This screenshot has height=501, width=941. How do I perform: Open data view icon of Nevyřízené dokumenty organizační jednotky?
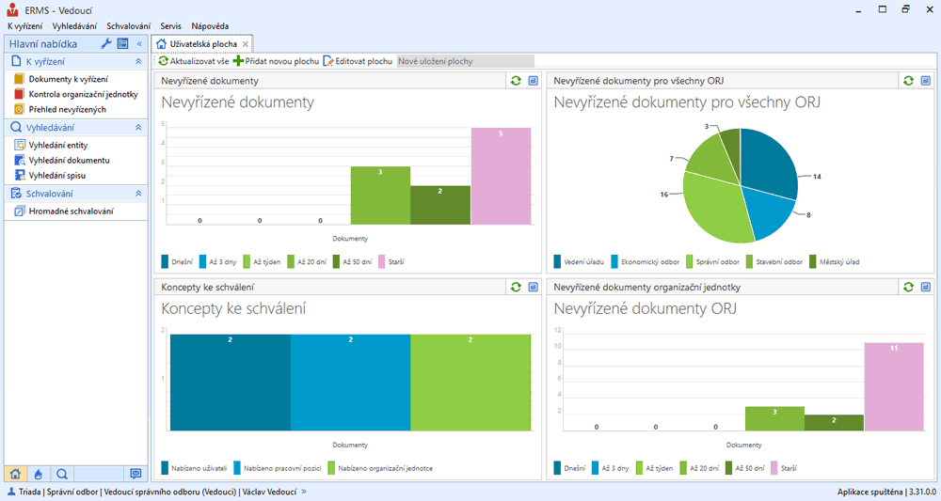click(x=926, y=287)
